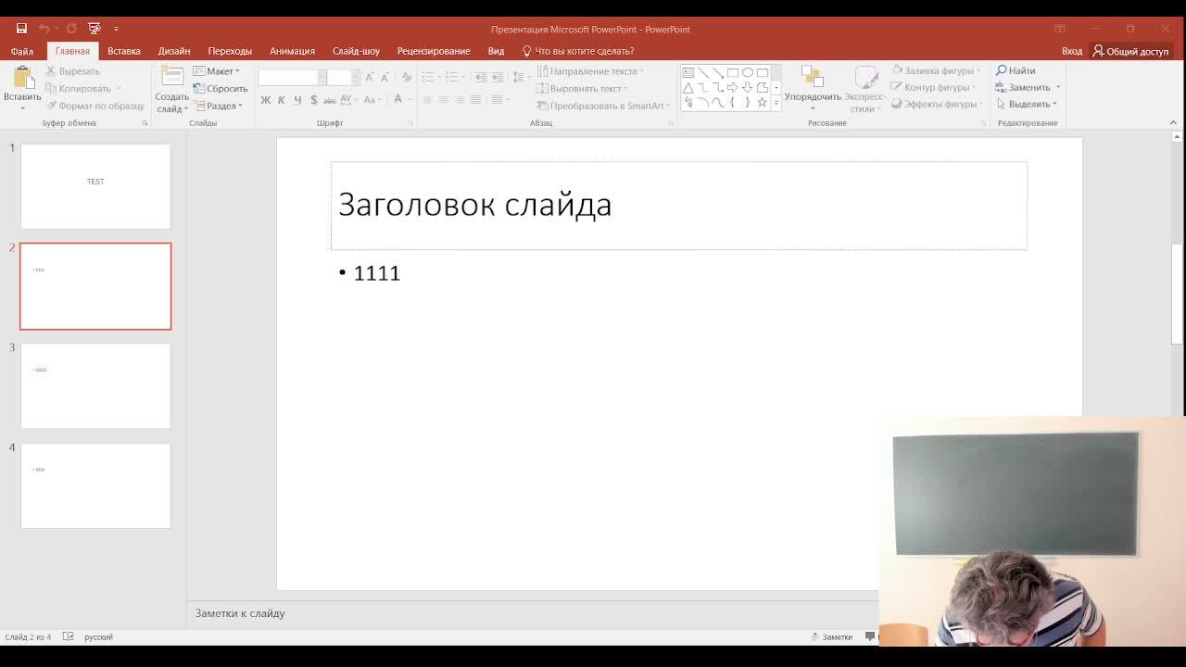Screen dimensions: 1186x667
Task: Click Сбросить reset slide button
Action: click(x=221, y=89)
